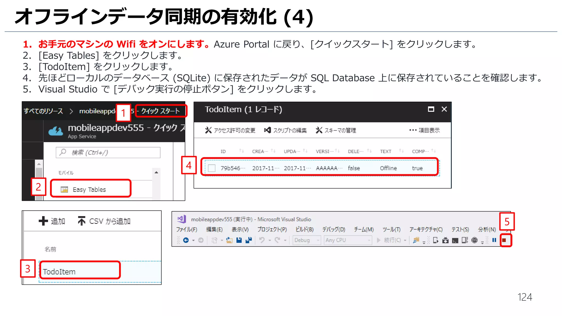Open the New Project dropdown arrow
This screenshot has height=316, width=562.
tap(222, 241)
